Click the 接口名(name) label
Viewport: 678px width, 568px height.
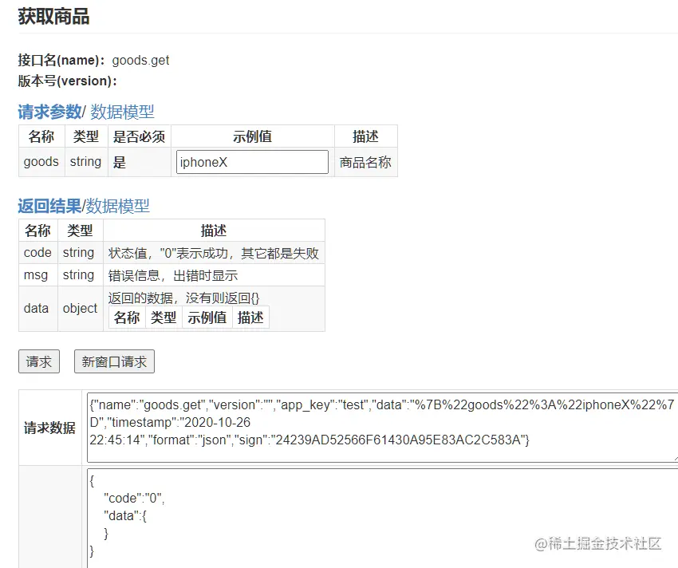click(x=61, y=60)
